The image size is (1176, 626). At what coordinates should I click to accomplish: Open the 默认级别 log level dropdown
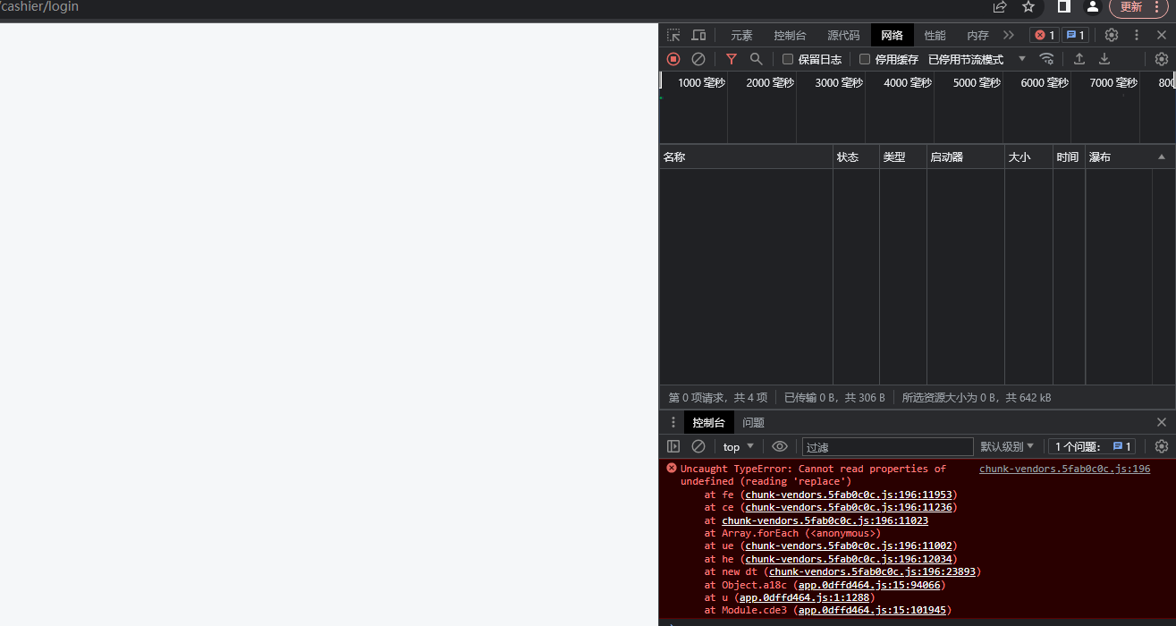1007,446
